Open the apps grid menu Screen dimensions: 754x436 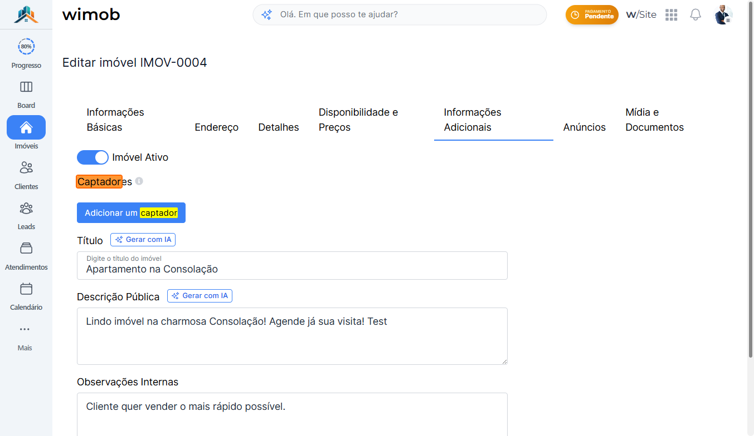coord(672,15)
